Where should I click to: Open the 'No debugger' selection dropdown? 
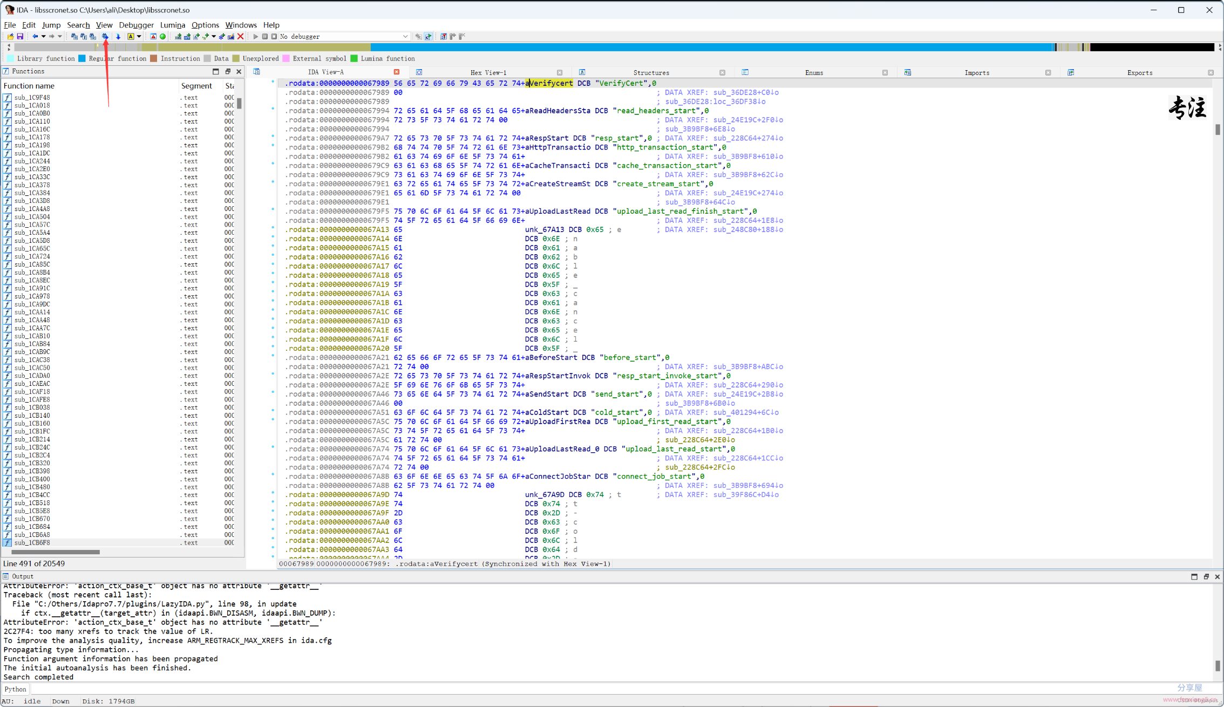click(344, 37)
